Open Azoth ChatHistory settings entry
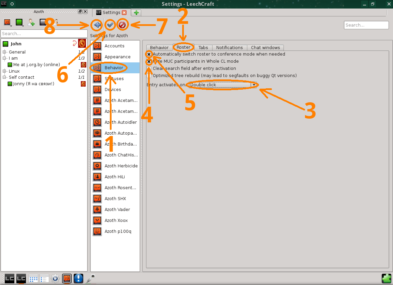This screenshot has height=285, width=393. point(115,155)
